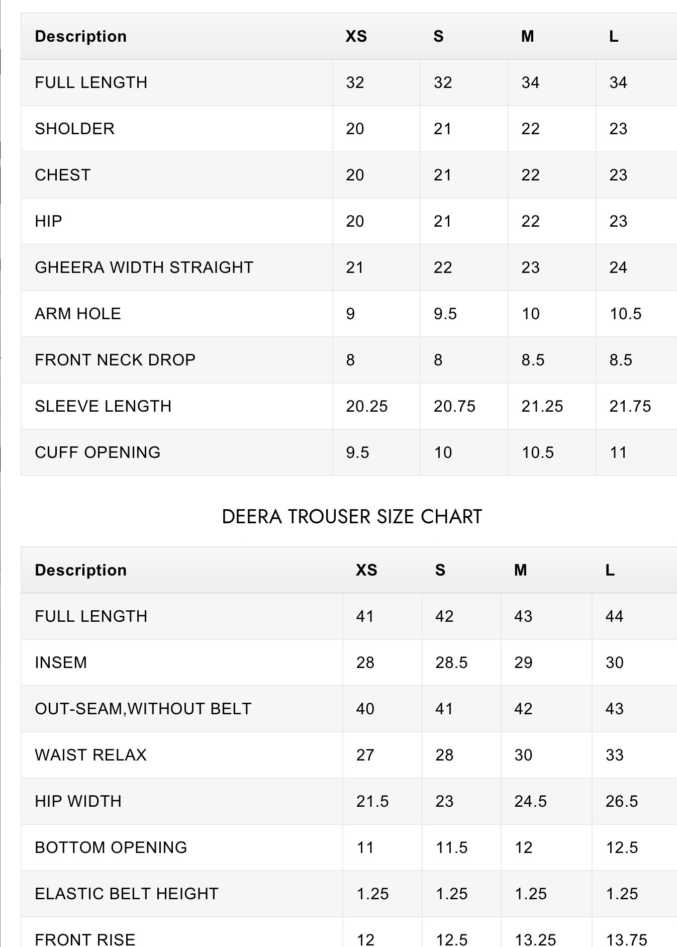Click the BOTTOM OPENING row label

[111, 847]
